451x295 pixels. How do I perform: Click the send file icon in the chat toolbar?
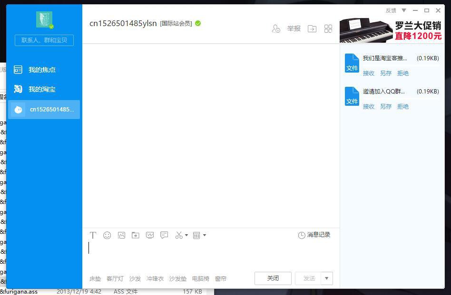[x=136, y=235]
